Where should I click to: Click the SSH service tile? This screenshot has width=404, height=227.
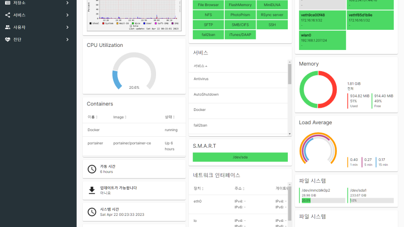click(x=272, y=25)
